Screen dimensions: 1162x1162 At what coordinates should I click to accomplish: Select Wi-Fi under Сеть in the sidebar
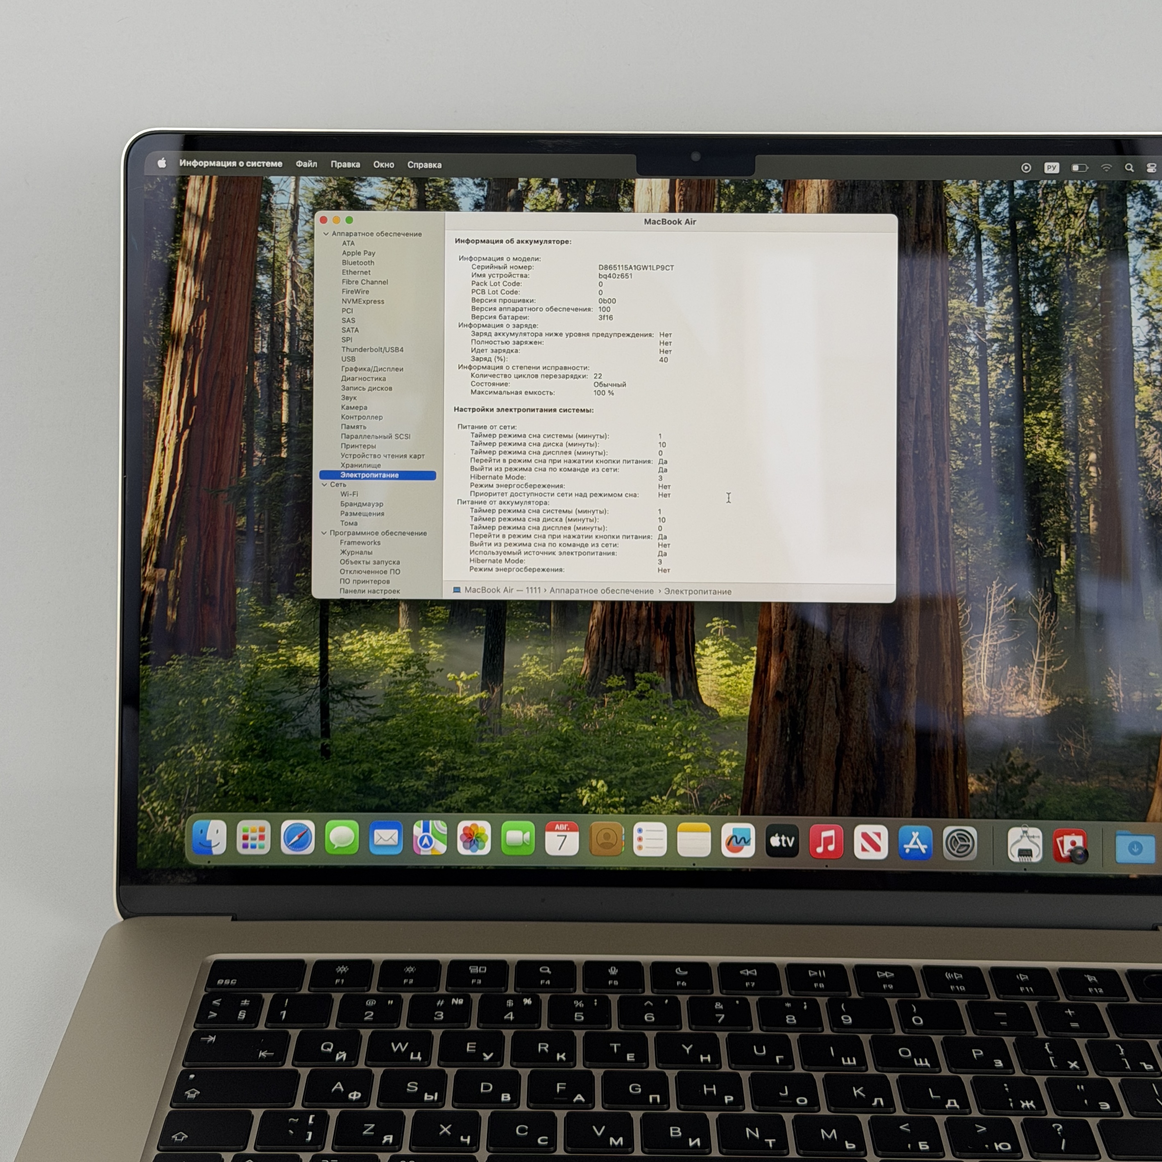(349, 494)
